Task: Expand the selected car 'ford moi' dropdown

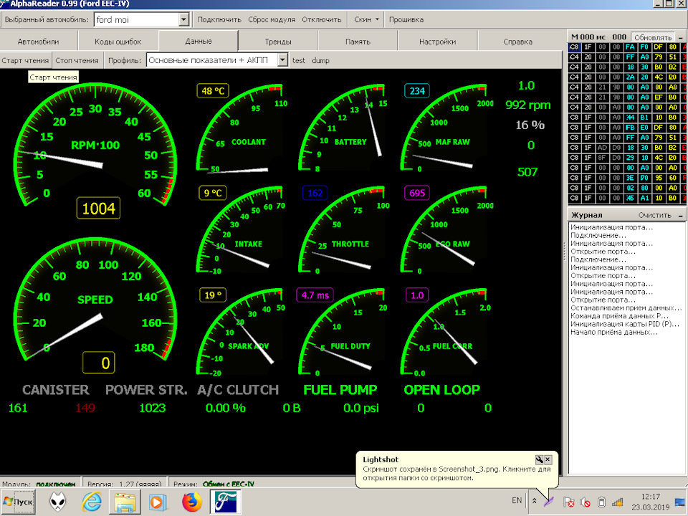Action: click(x=184, y=20)
